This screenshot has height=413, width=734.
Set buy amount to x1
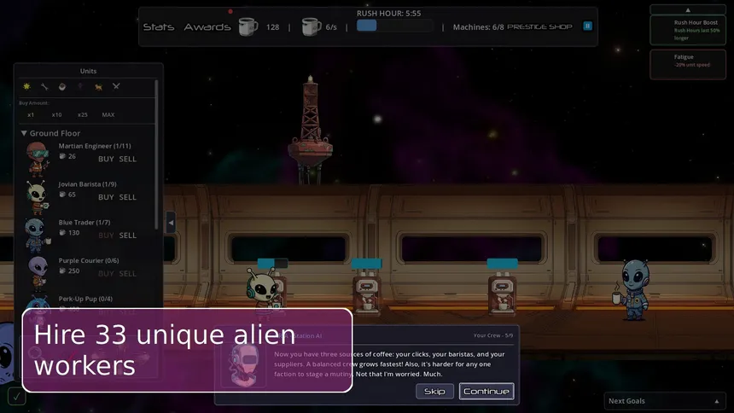(x=31, y=114)
